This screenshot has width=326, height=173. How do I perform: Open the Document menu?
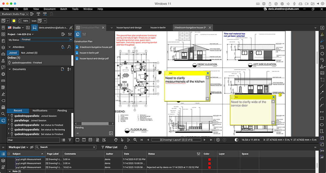[x=49, y=9]
